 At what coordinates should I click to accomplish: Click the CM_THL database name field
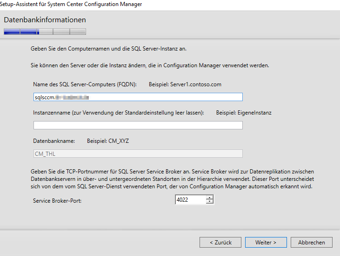point(138,154)
